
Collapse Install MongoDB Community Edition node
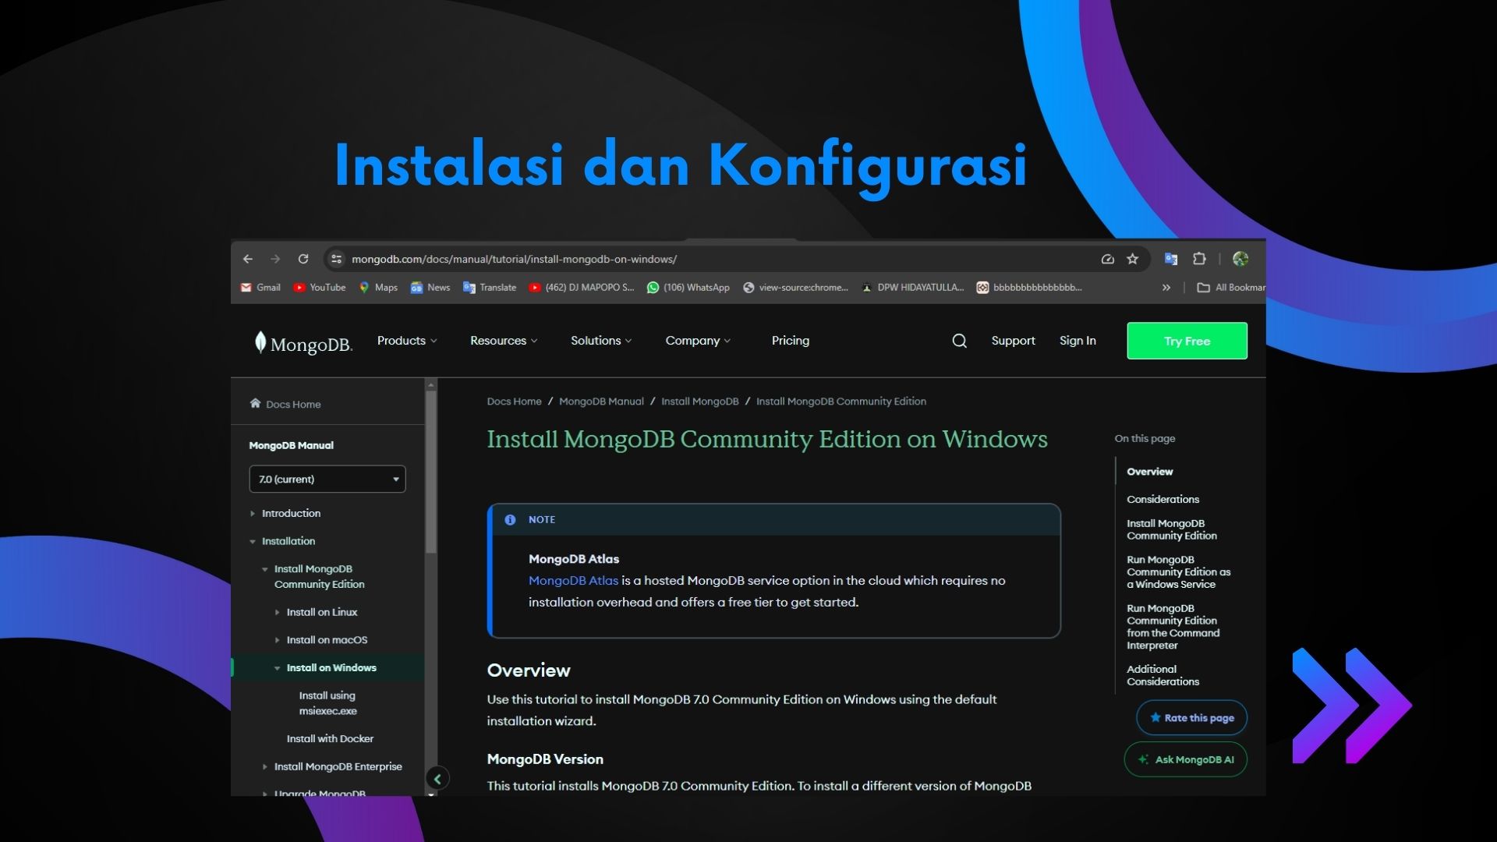coord(265,569)
